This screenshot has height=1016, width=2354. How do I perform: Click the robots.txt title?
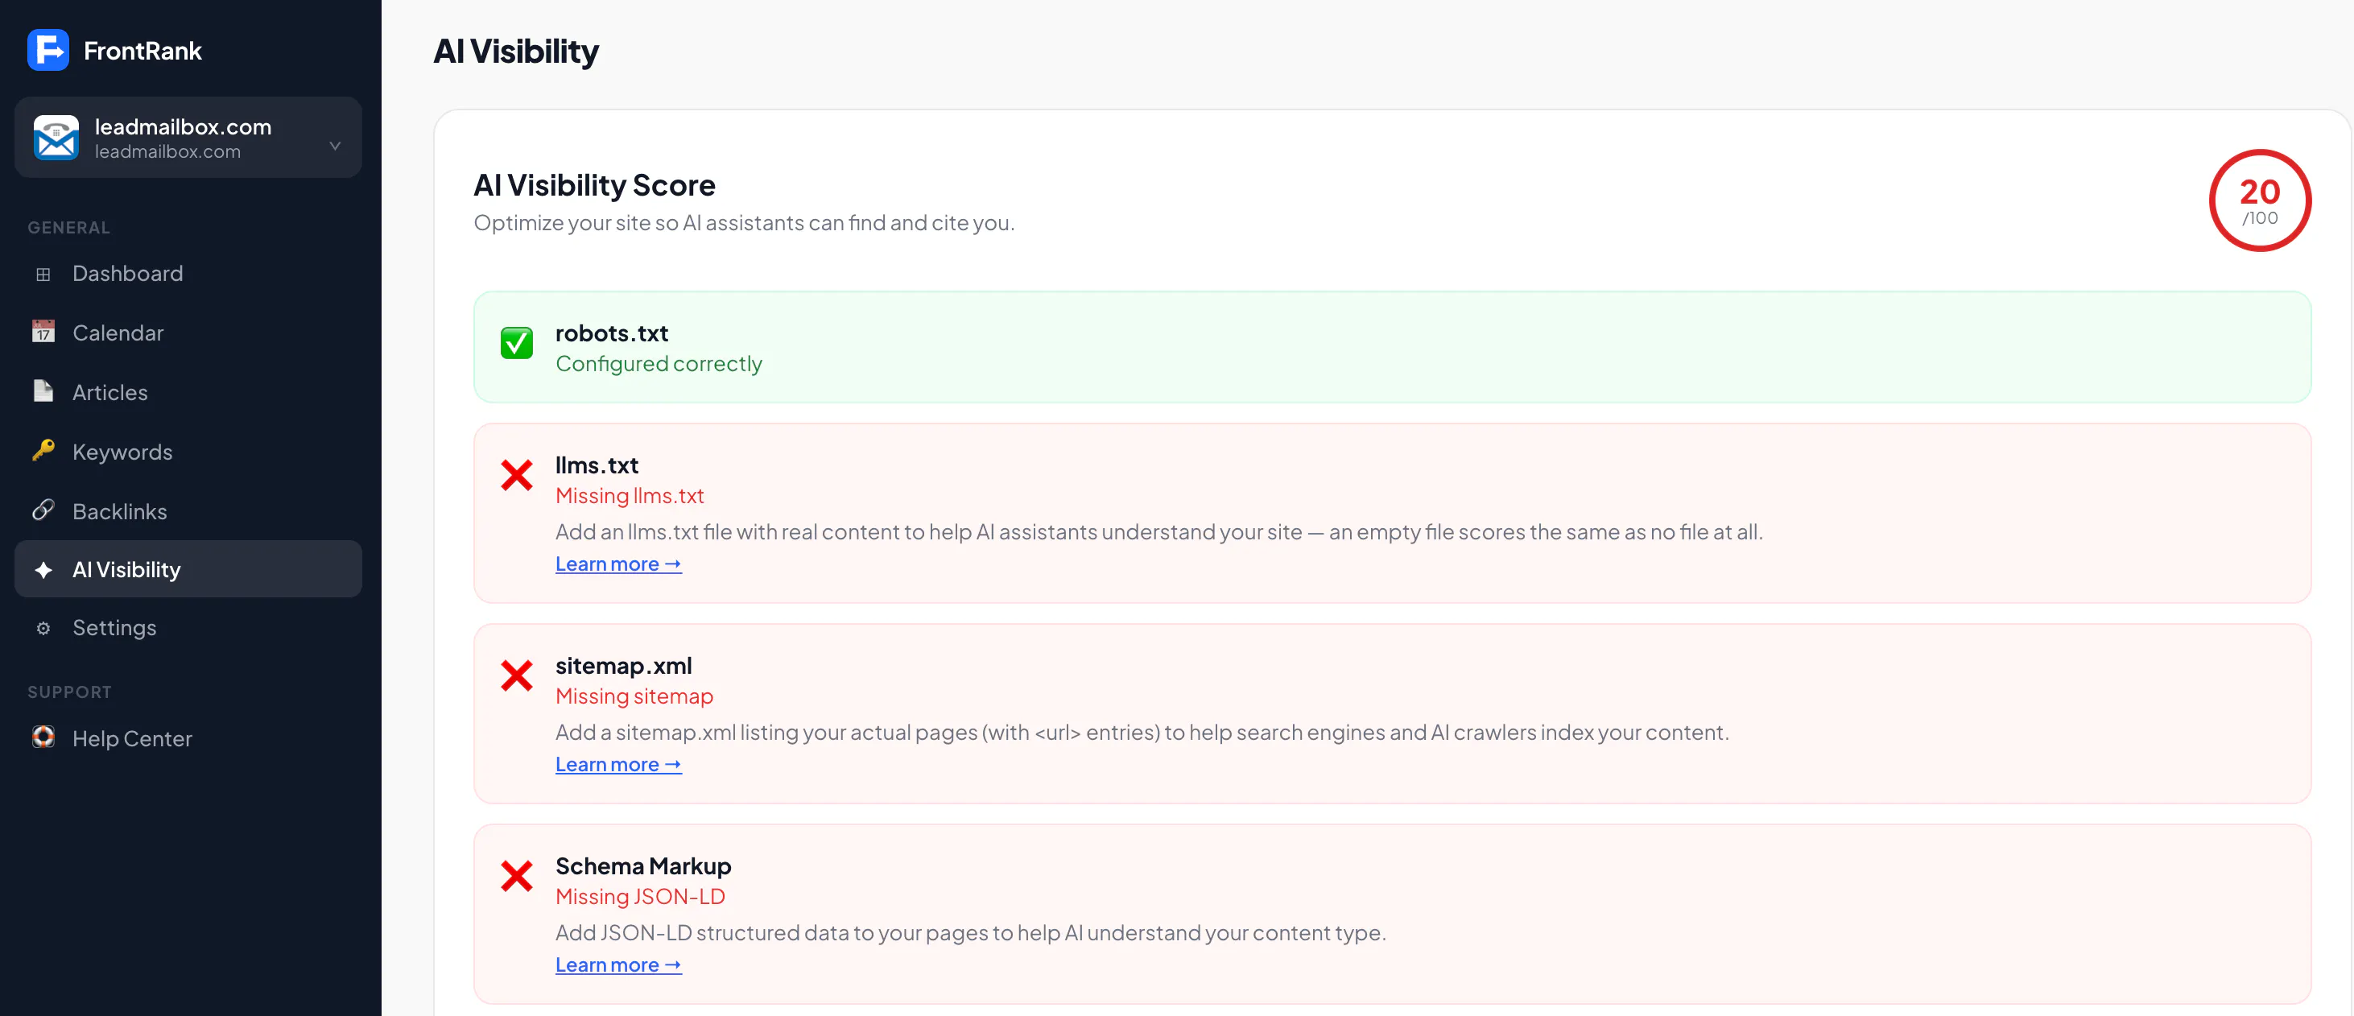pos(613,332)
